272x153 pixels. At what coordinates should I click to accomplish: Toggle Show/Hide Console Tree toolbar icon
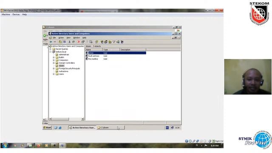[64, 42]
